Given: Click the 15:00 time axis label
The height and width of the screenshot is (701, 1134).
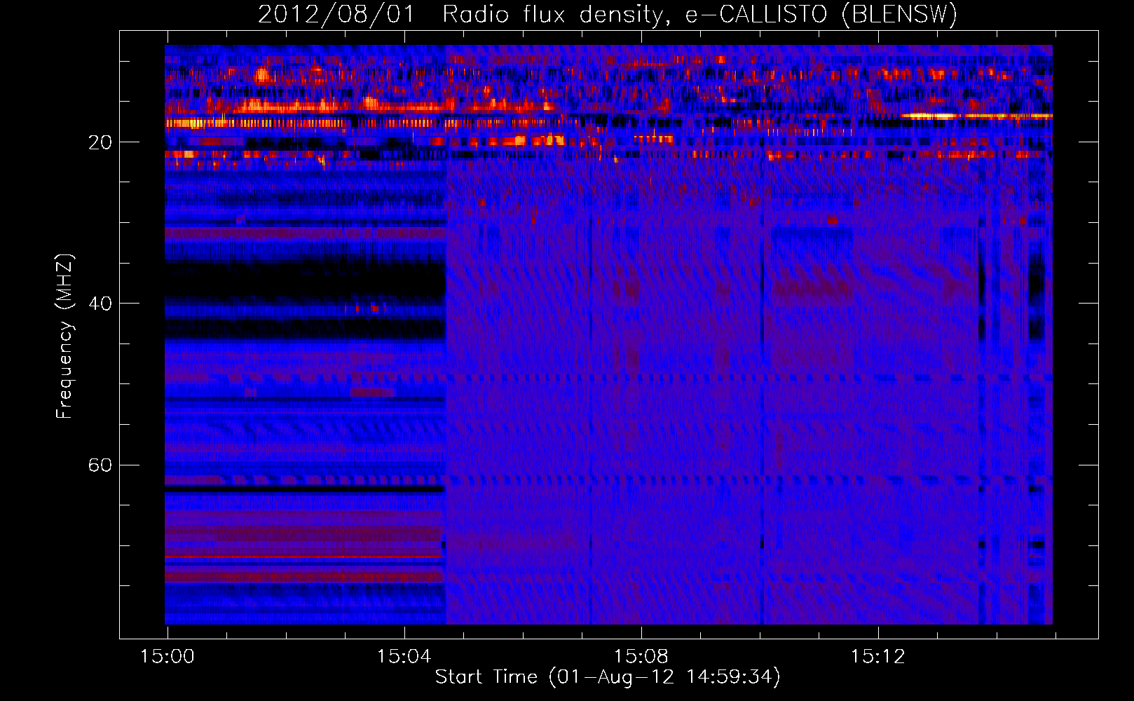Looking at the screenshot, I should pos(168,657).
